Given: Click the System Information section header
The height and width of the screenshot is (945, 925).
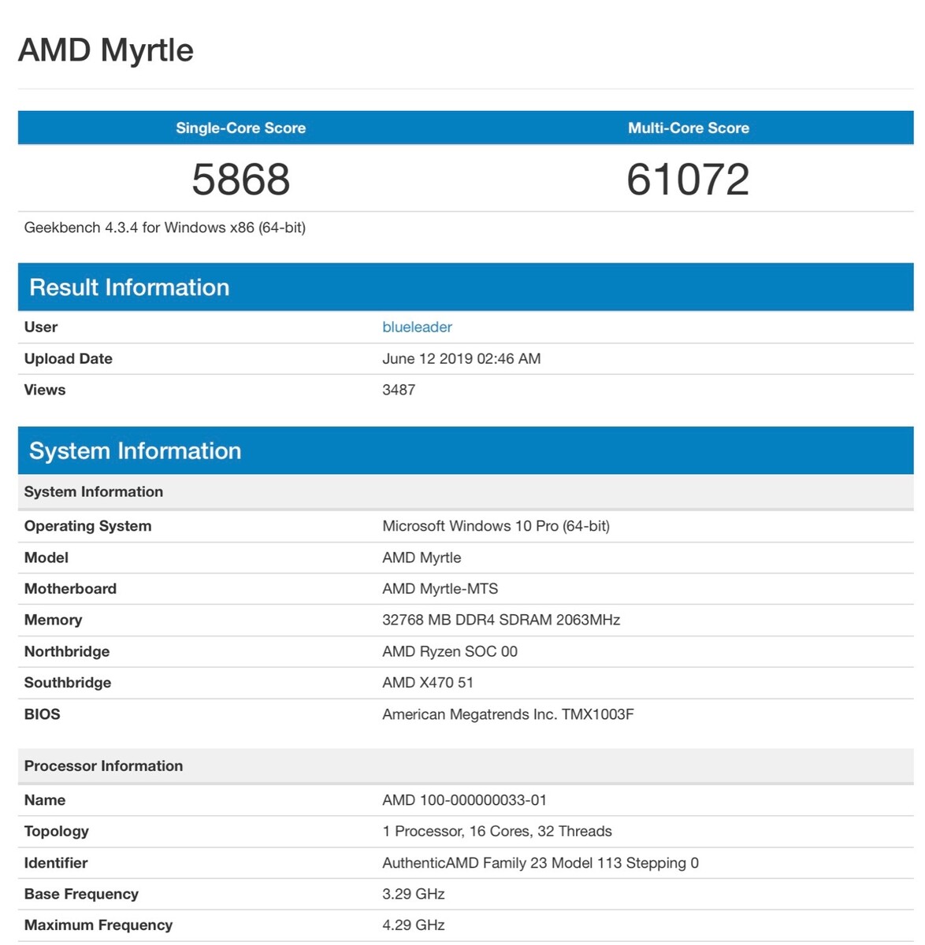Looking at the screenshot, I should tap(135, 450).
